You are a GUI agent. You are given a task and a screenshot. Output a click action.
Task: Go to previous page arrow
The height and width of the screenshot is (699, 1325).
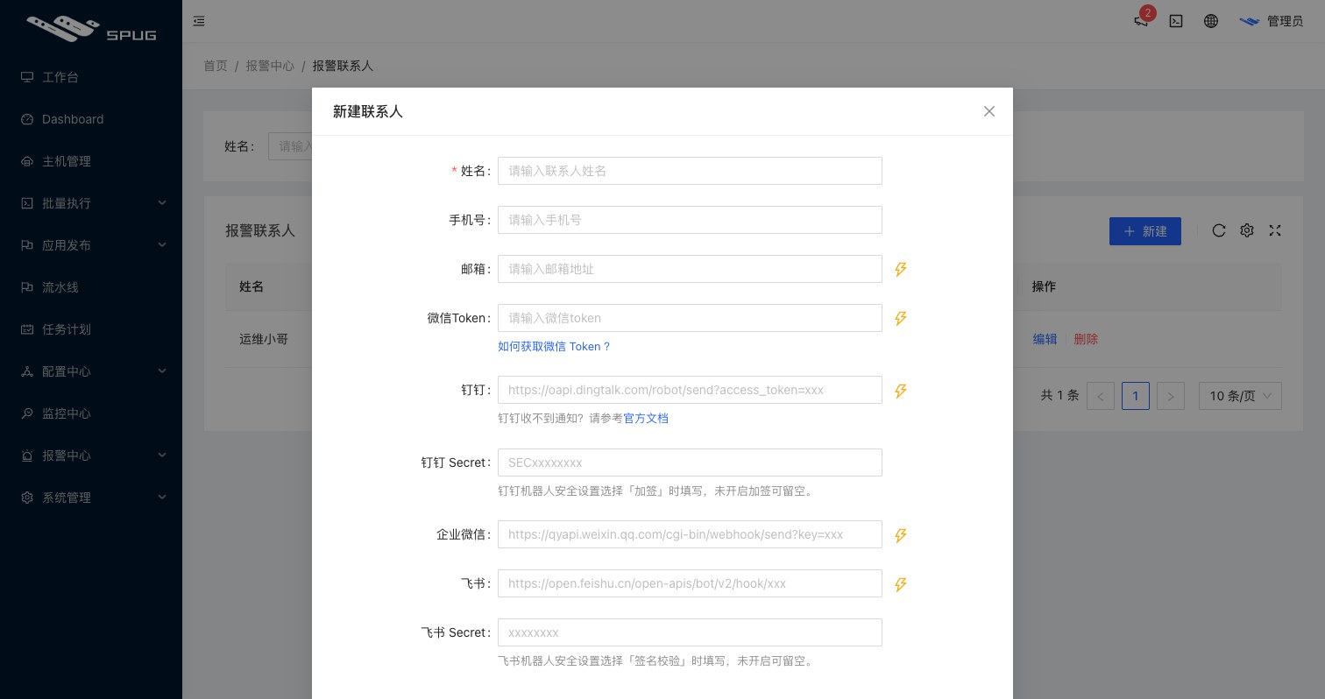[1101, 396]
